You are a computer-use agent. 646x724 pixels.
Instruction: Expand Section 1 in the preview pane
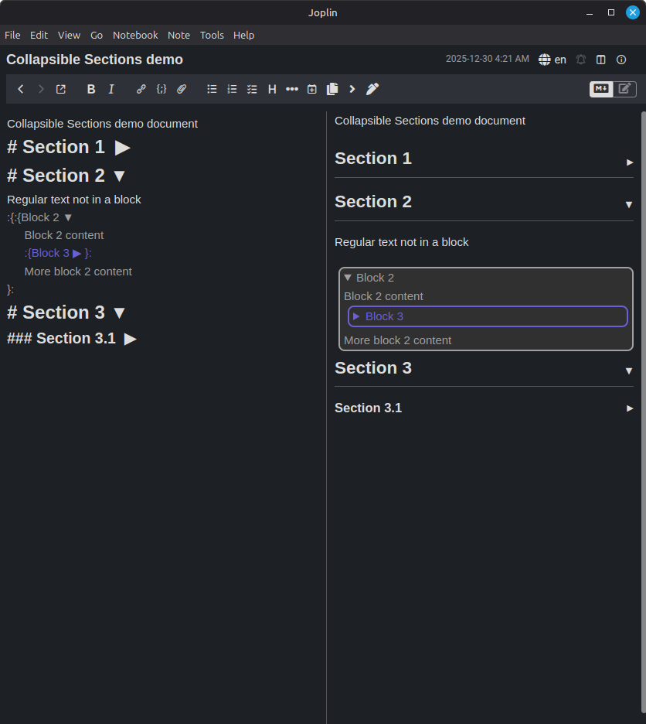click(630, 162)
